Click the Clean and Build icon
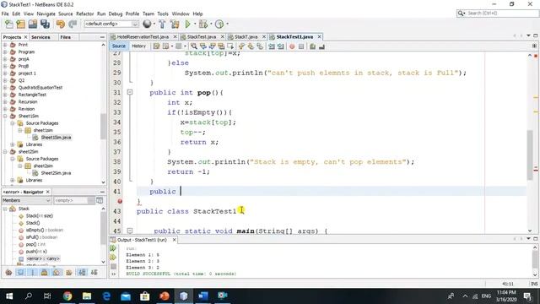540x304 pixels. point(175,24)
